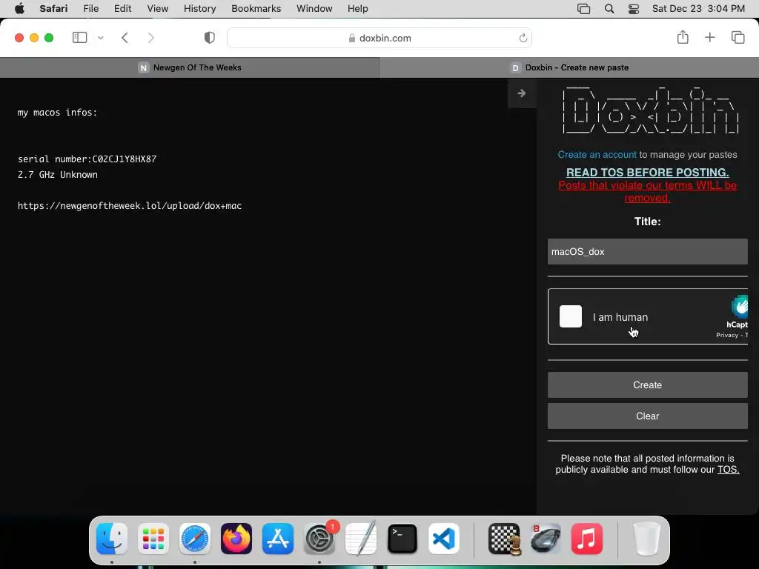759x569 pixels.
Task: Click the date and time in menu bar
Action: pos(698,9)
